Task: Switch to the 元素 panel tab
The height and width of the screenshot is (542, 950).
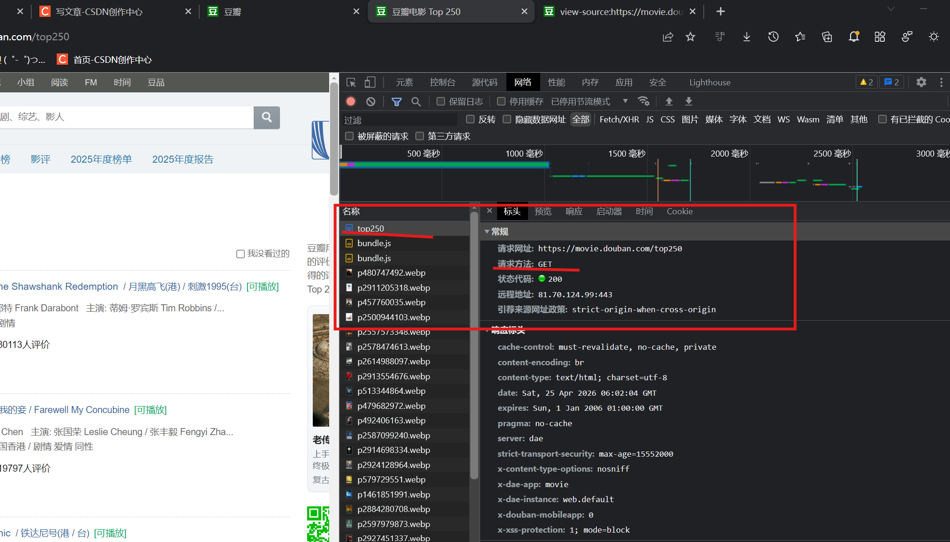Action: click(404, 83)
